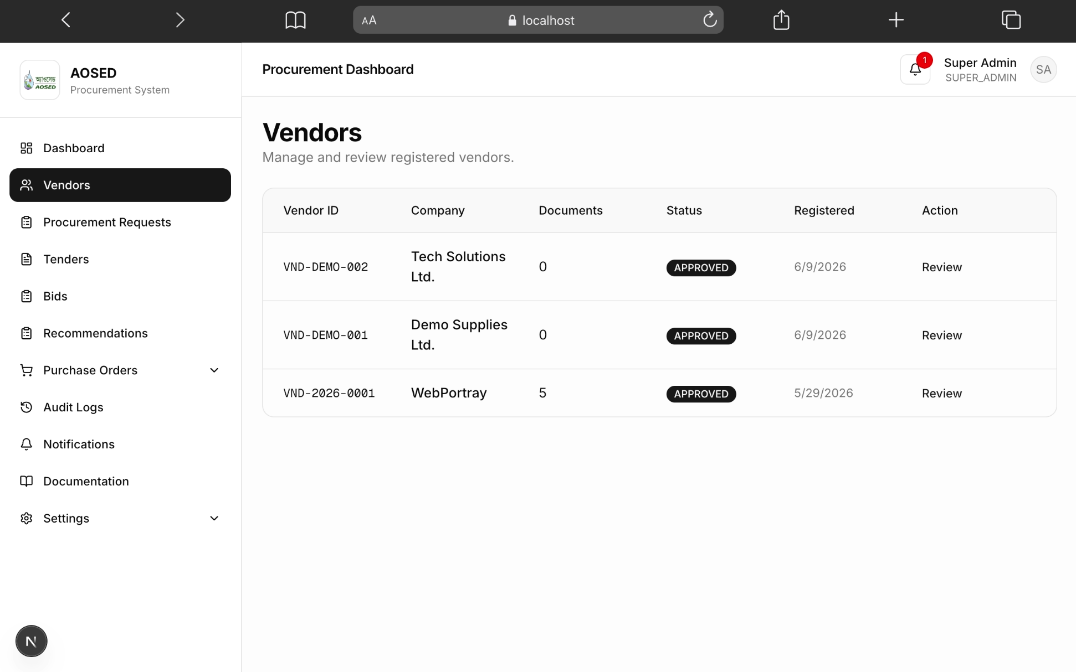Open the Recommendations menu item

[120, 333]
